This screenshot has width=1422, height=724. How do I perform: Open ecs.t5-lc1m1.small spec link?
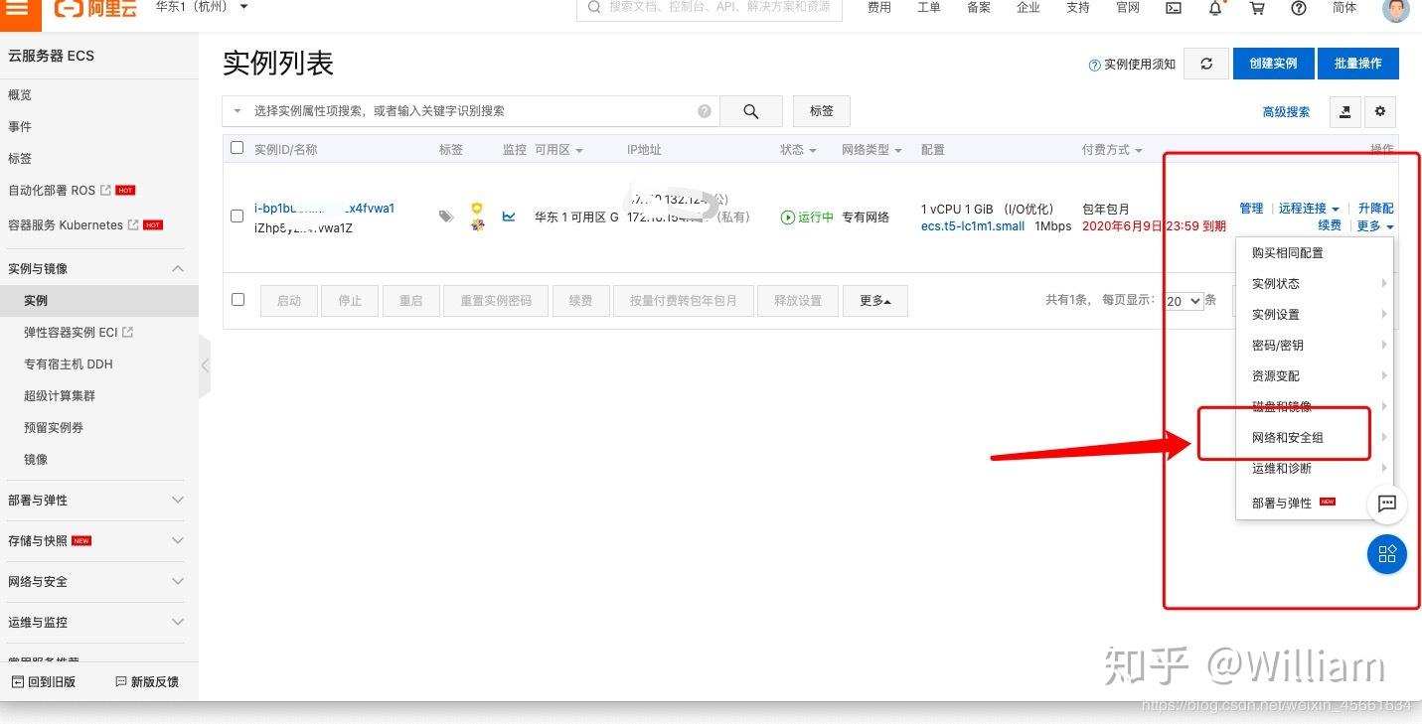pyautogui.click(x=973, y=225)
